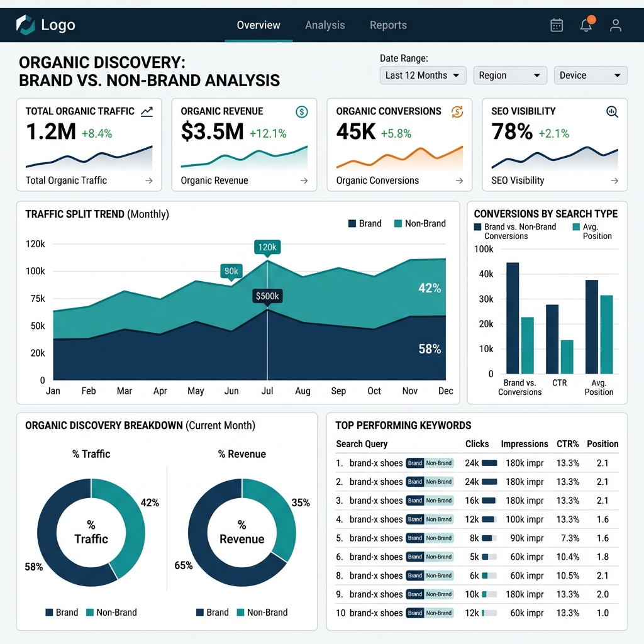Click the CTR bar group label
Image resolution: width=644 pixels, height=644 pixels.
pyautogui.click(x=559, y=383)
